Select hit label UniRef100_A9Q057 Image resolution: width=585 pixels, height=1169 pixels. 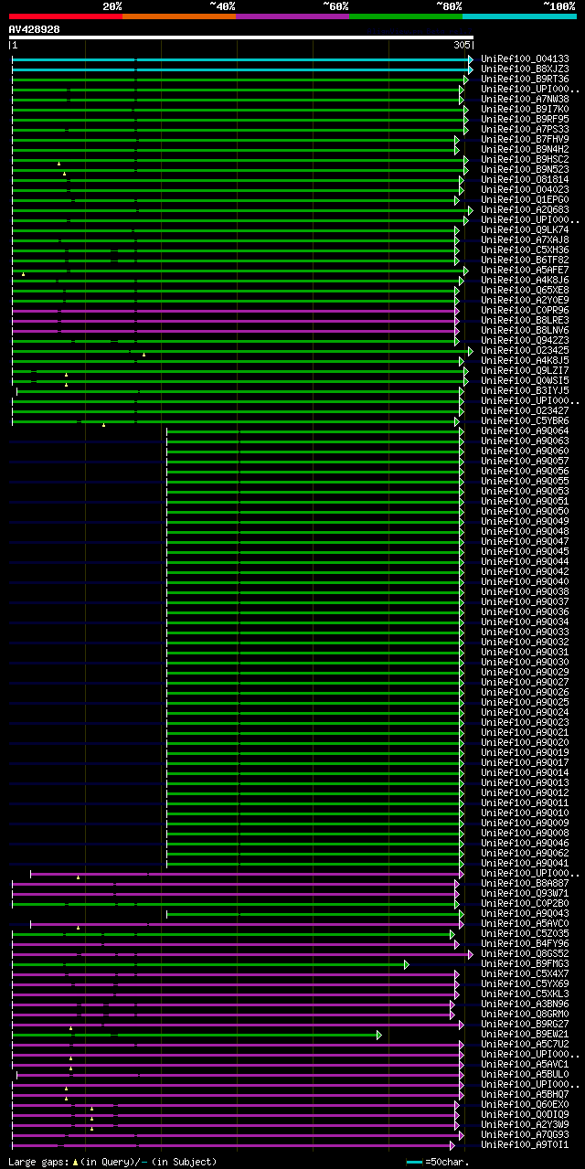(525, 461)
